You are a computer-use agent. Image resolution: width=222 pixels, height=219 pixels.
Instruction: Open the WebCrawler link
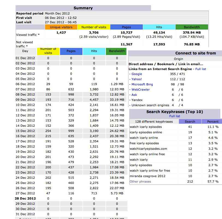point(140,90)
